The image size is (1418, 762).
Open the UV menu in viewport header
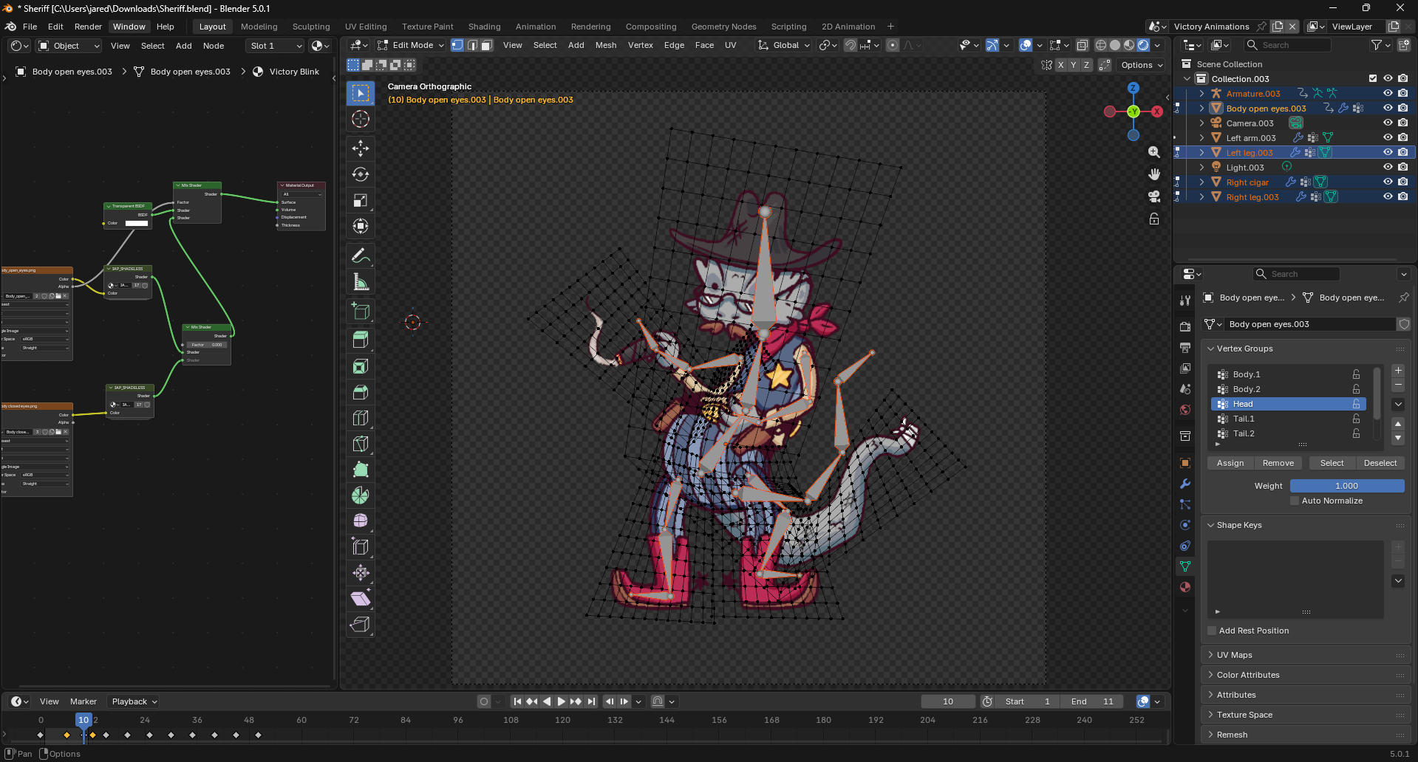pyautogui.click(x=731, y=45)
